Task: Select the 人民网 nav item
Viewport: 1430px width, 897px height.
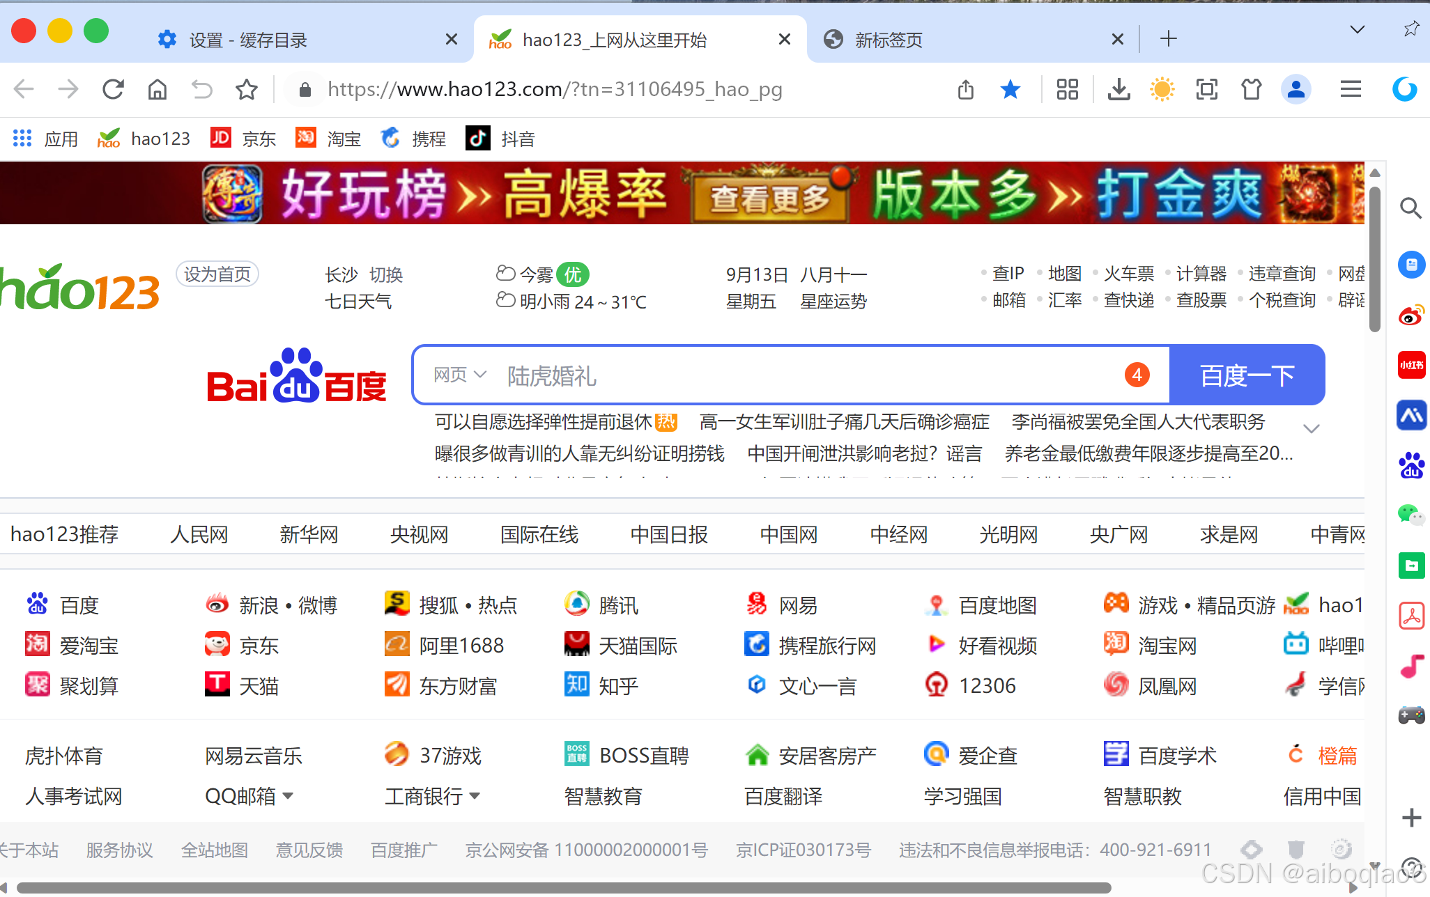Action: point(199,534)
